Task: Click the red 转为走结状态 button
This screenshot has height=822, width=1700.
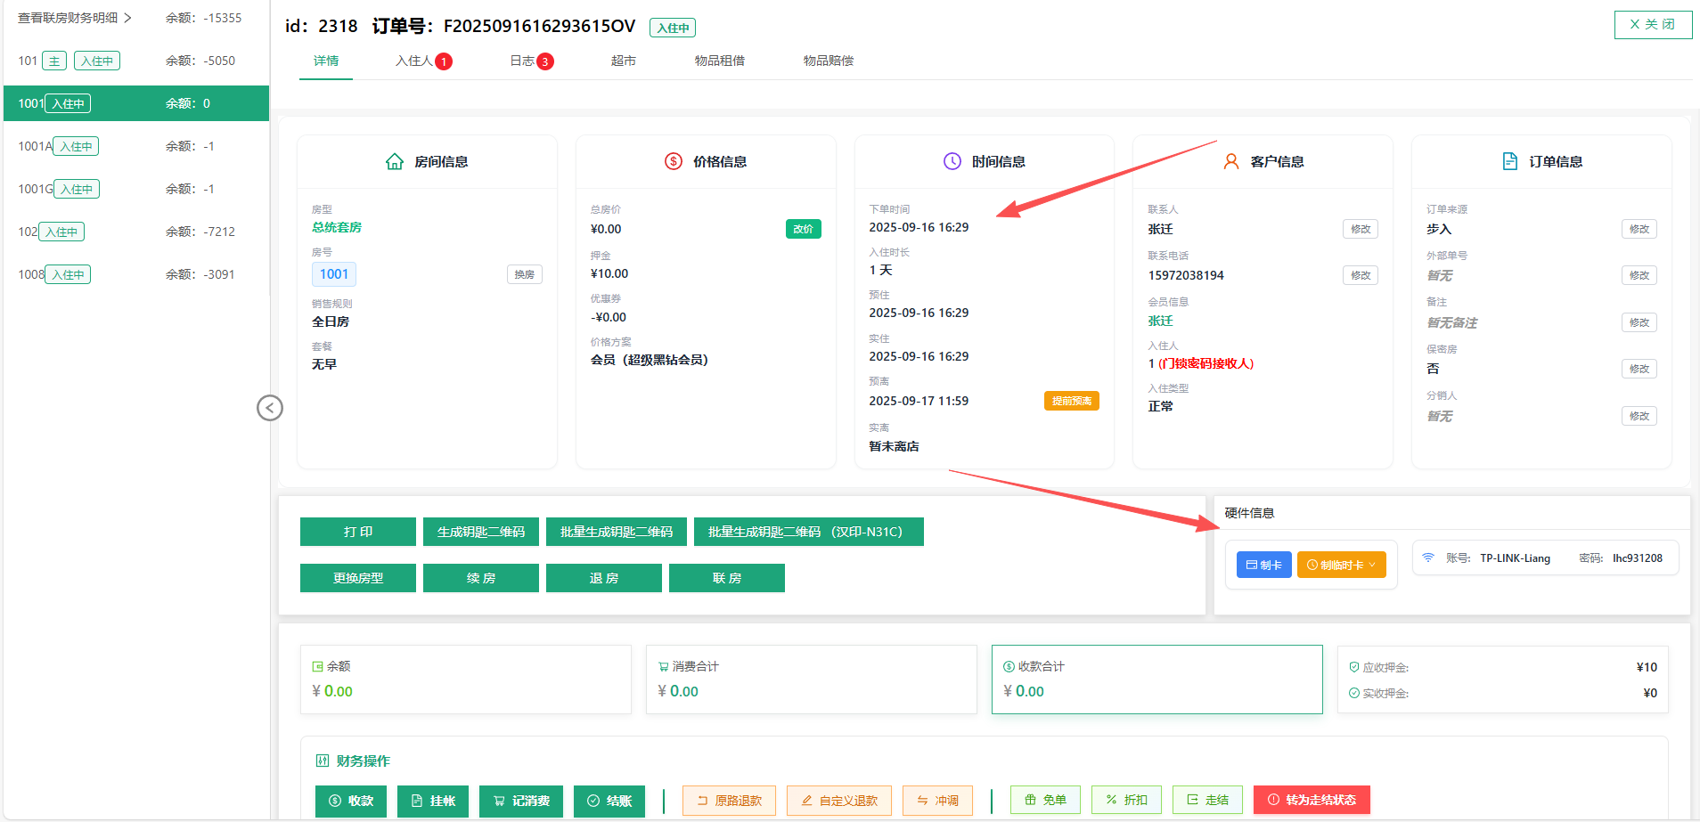Action: point(1311,800)
